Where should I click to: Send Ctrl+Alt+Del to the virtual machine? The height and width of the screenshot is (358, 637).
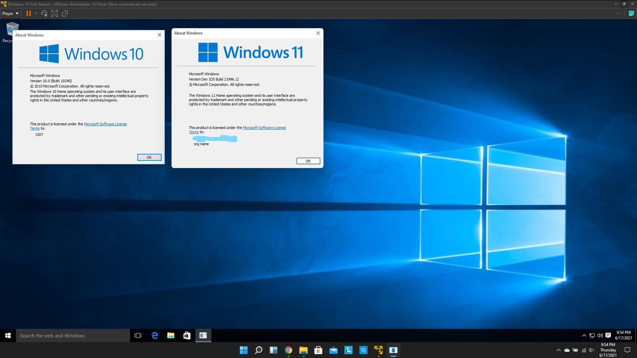[44, 14]
